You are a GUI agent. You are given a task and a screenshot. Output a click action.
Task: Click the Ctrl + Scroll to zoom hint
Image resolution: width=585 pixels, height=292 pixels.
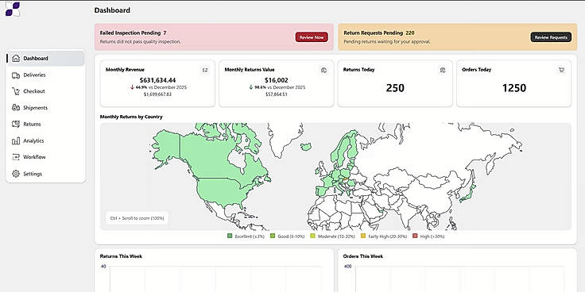tap(137, 218)
